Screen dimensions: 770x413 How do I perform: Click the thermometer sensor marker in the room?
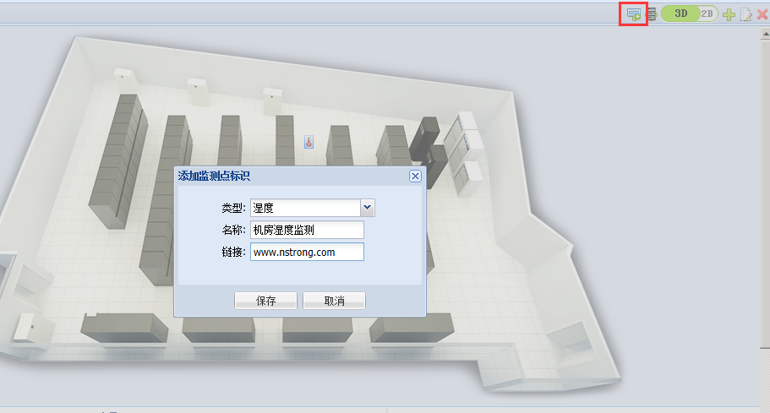coord(309,142)
